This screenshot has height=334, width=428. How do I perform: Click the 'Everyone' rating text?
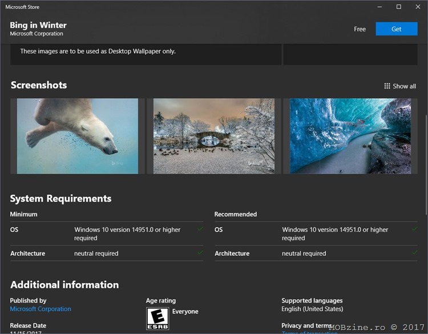click(x=185, y=312)
